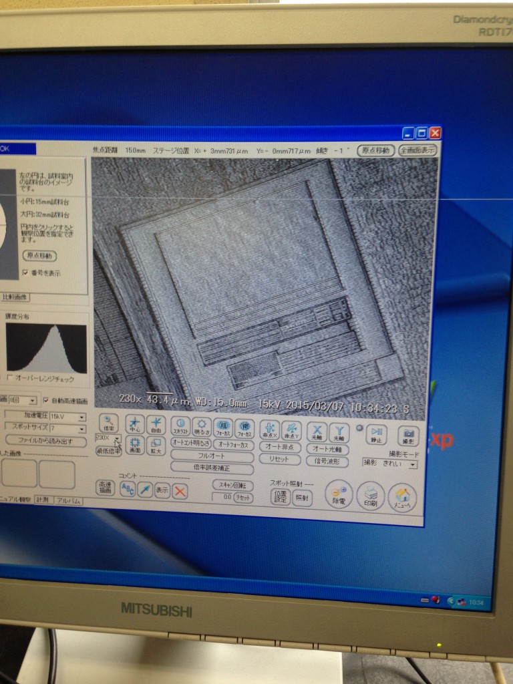Viewport: 513px width, 684px height.
Task: Switch to the アルバム tab
Action: click(68, 501)
